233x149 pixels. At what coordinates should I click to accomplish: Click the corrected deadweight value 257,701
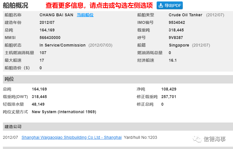[x=169, y=97]
